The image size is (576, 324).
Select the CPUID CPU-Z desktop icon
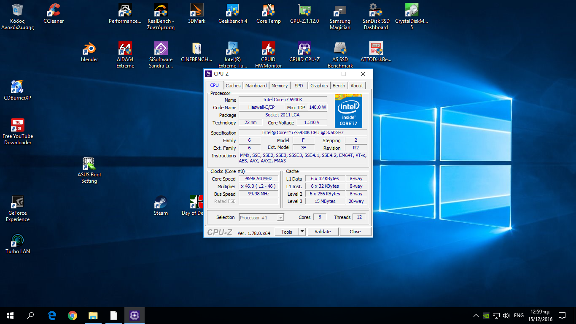[304, 52]
